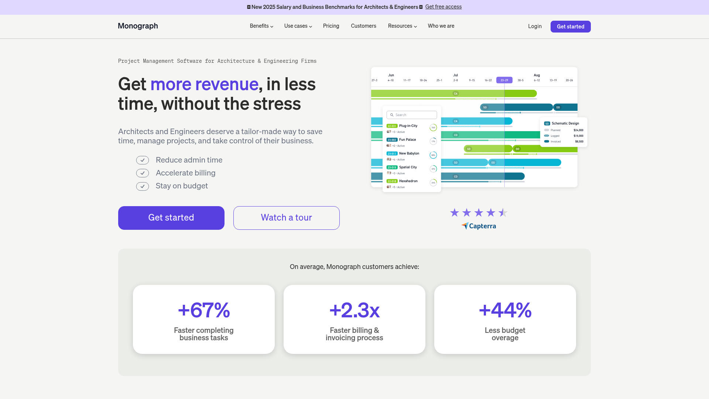Click the DD phase pill on the Gantt chart
The image size is (709, 399).
558,107
